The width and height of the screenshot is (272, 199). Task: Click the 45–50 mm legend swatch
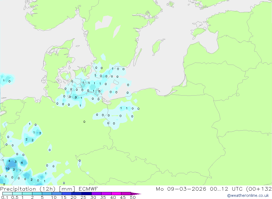126,194
